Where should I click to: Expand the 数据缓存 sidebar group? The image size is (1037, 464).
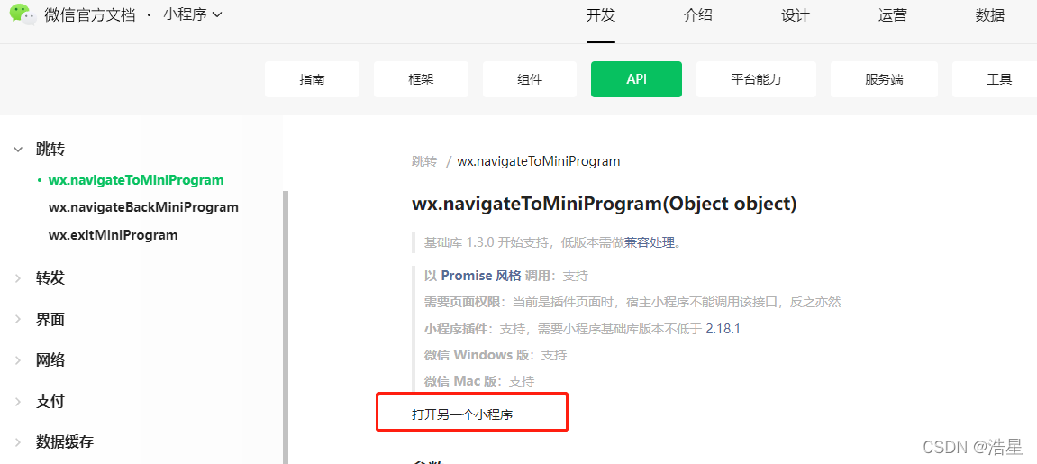pos(54,442)
